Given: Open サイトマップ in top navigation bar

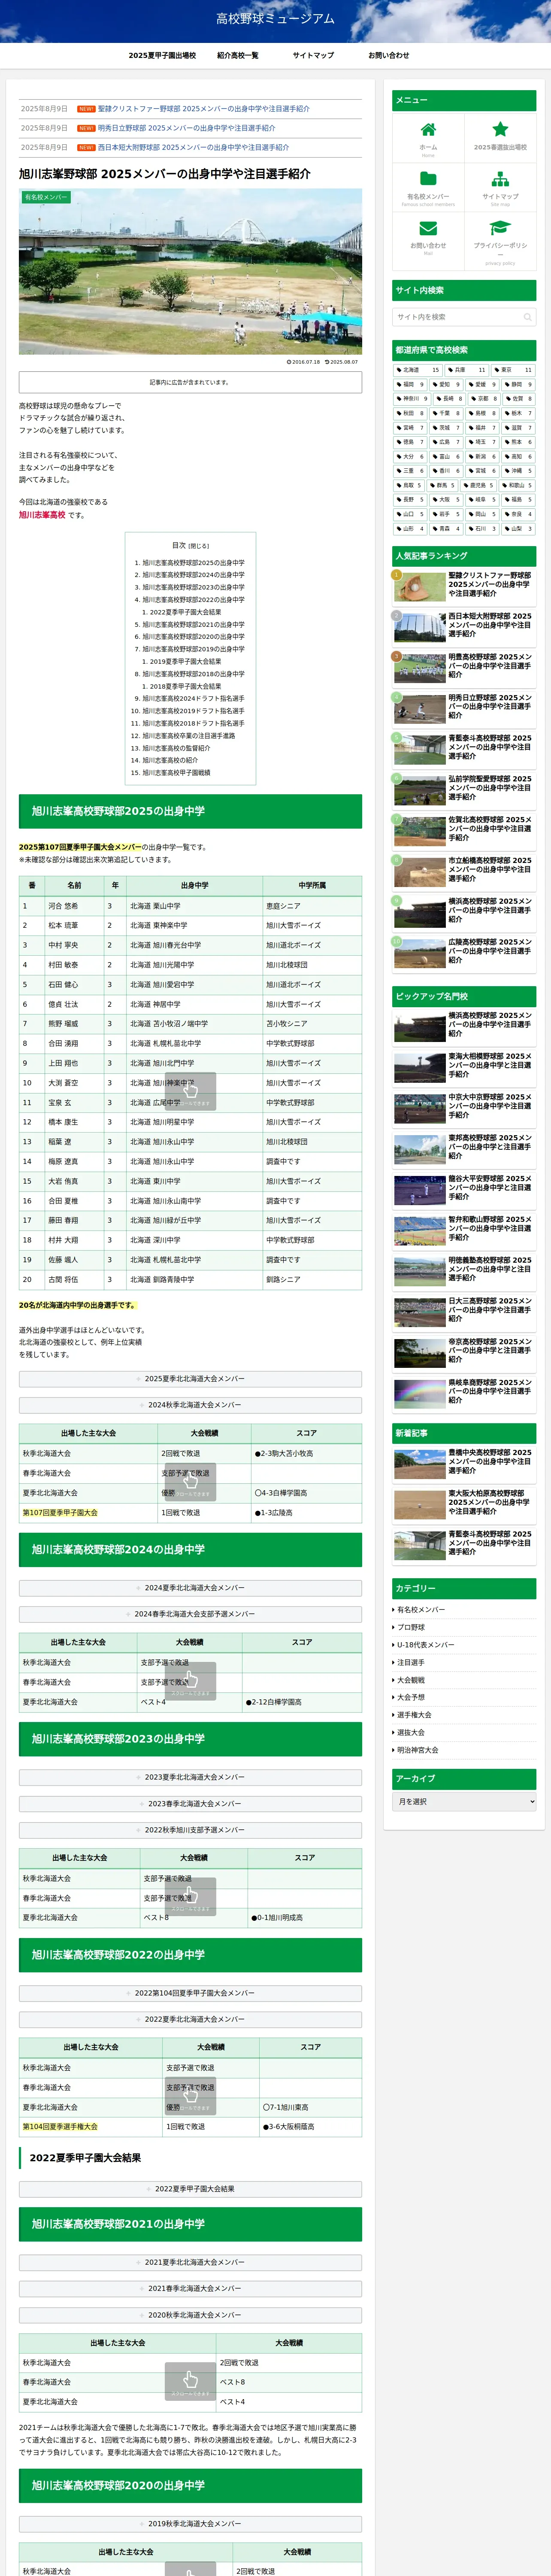Looking at the screenshot, I should [313, 55].
